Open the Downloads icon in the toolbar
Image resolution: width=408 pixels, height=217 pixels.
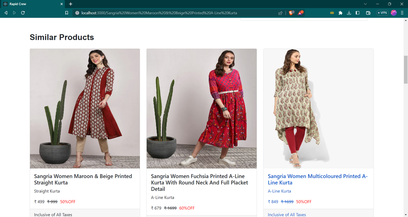pos(349,13)
